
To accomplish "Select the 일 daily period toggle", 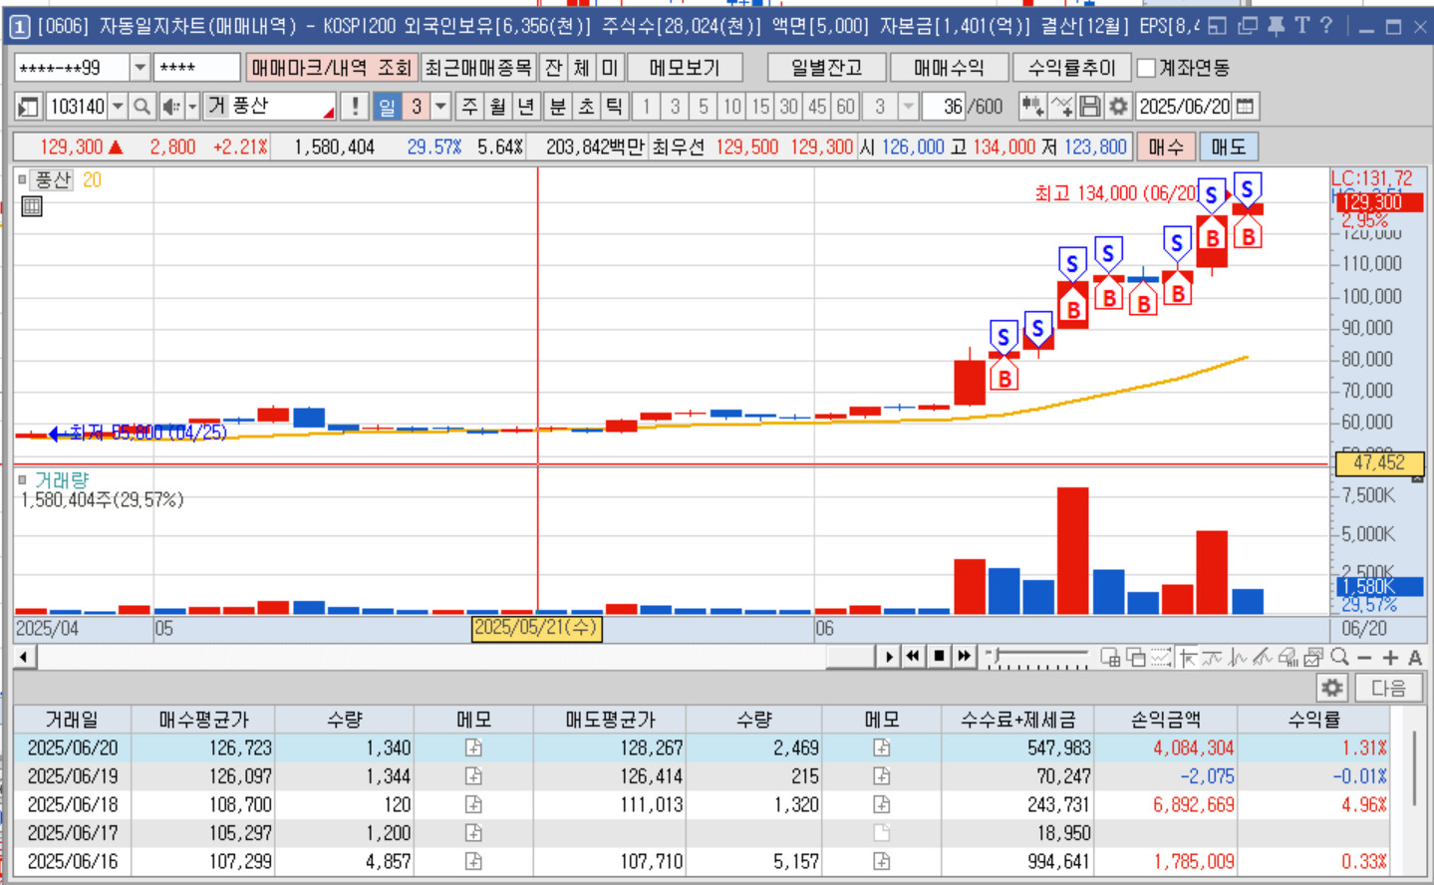I will [387, 106].
